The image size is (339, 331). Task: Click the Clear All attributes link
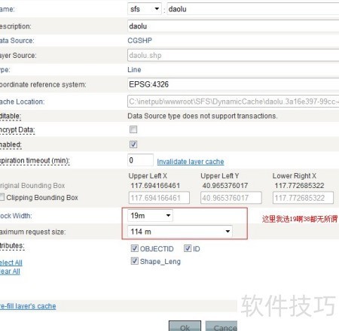(10, 272)
